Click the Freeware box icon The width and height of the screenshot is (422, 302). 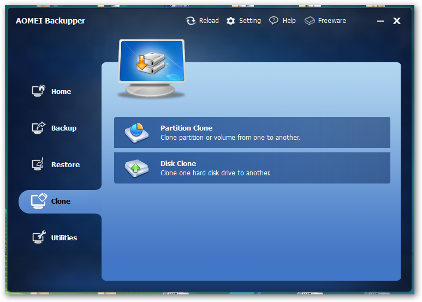[x=310, y=21]
